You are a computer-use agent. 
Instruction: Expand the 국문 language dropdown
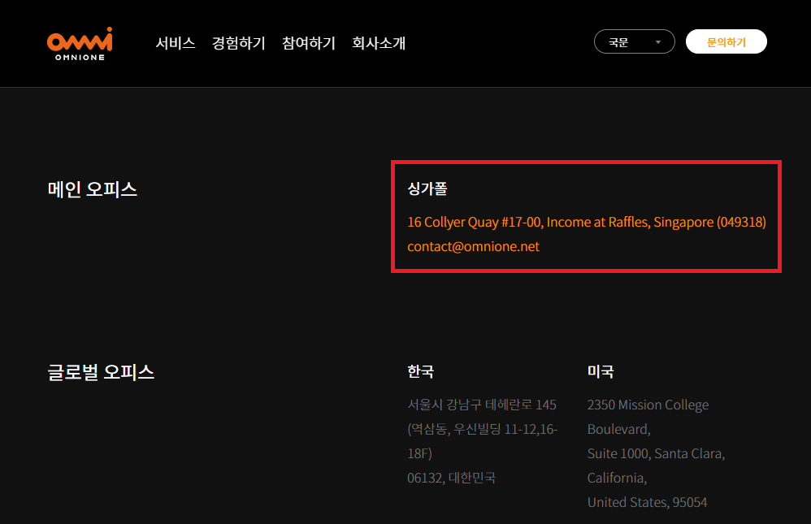(x=634, y=41)
